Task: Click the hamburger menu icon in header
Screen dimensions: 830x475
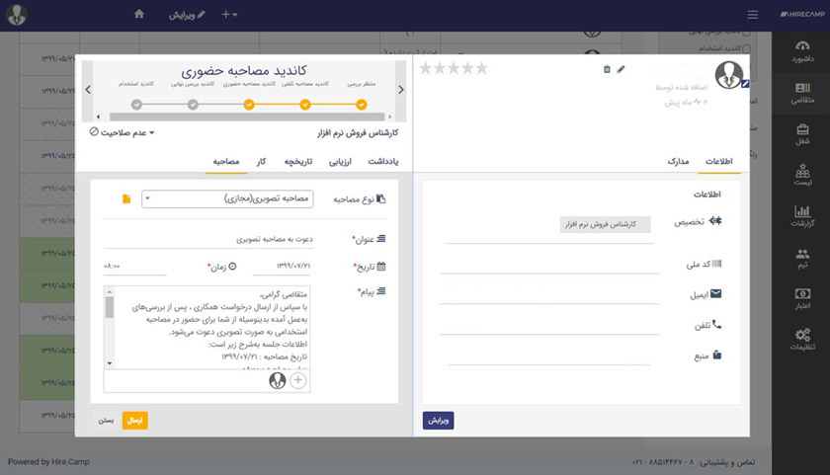Action: [x=753, y=15]
